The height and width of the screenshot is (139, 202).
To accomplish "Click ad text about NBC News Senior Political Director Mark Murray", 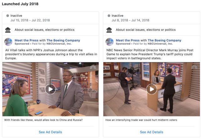I will pyautogui.click(x=150, y=54).
